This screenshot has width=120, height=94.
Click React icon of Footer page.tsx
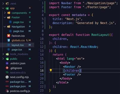(x=10, y=22)
